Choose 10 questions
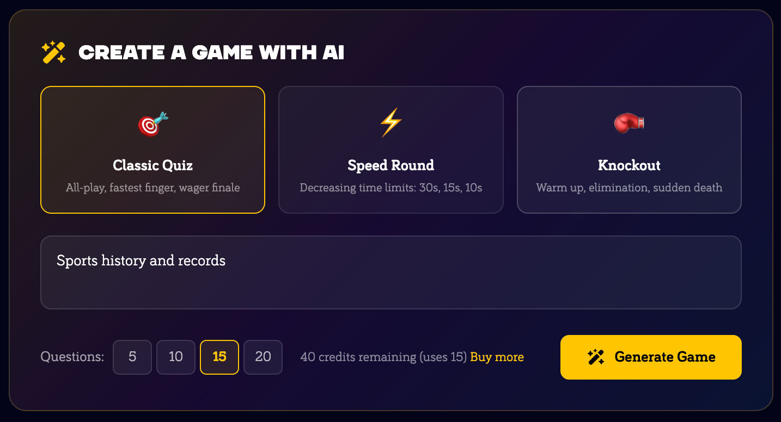Image resolution: width=781 pixels, height=422 pixels. click(x=175, y=357)
